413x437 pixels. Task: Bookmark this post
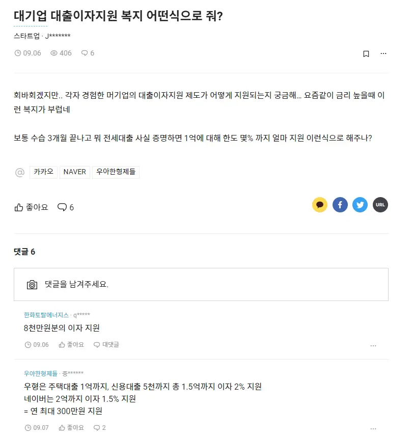coord(366,54)
